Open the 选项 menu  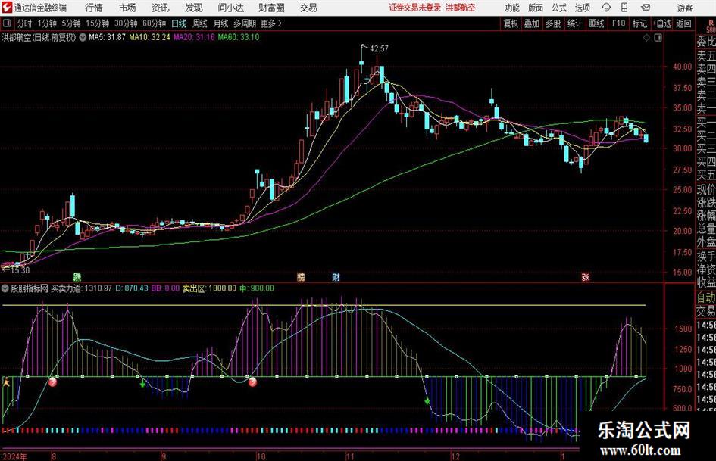582,8
